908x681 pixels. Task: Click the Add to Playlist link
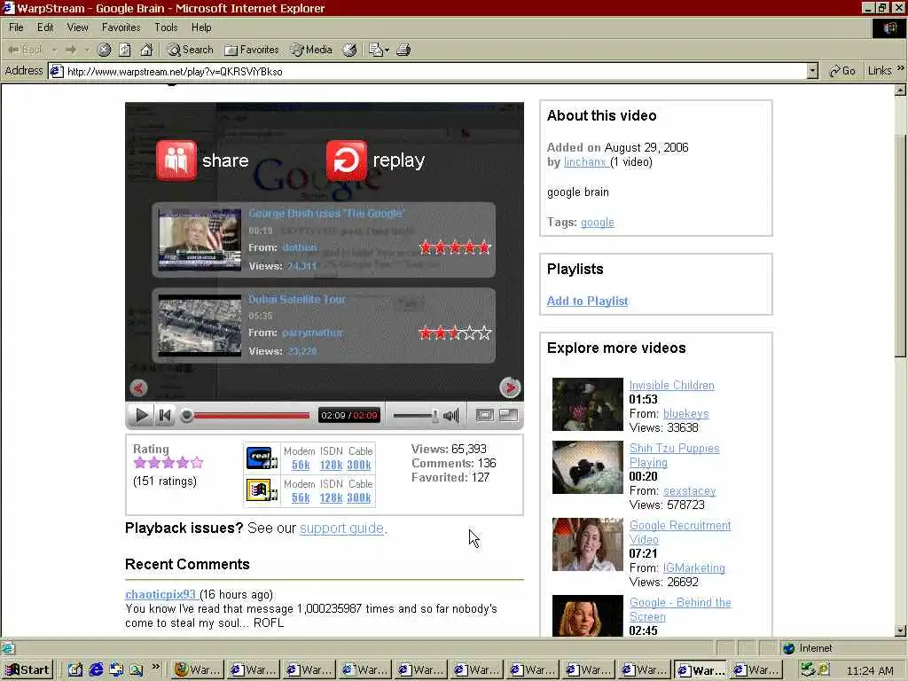pos(587,301)
